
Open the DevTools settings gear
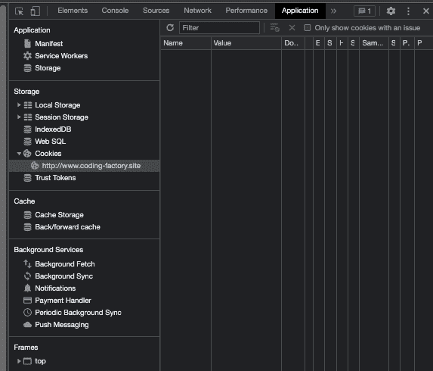[x=391, y=11]
